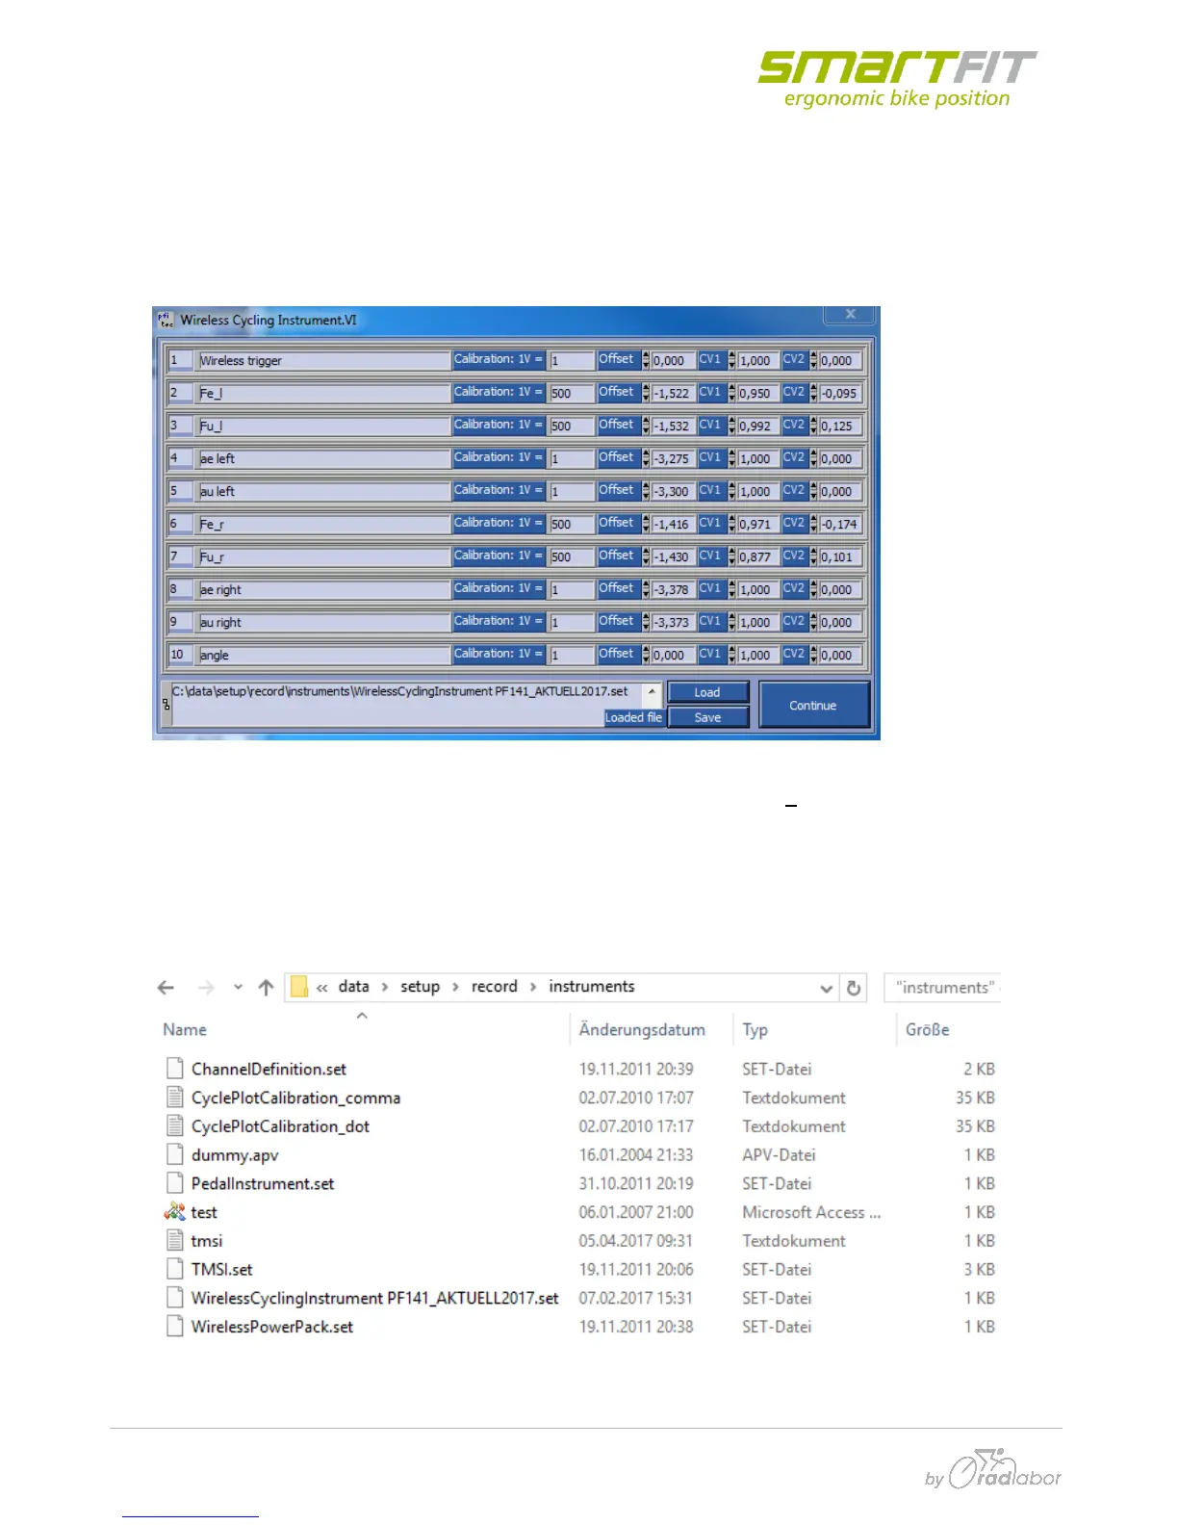Click the CV2 stepper in Fe_r row

(x=813, y=524)
